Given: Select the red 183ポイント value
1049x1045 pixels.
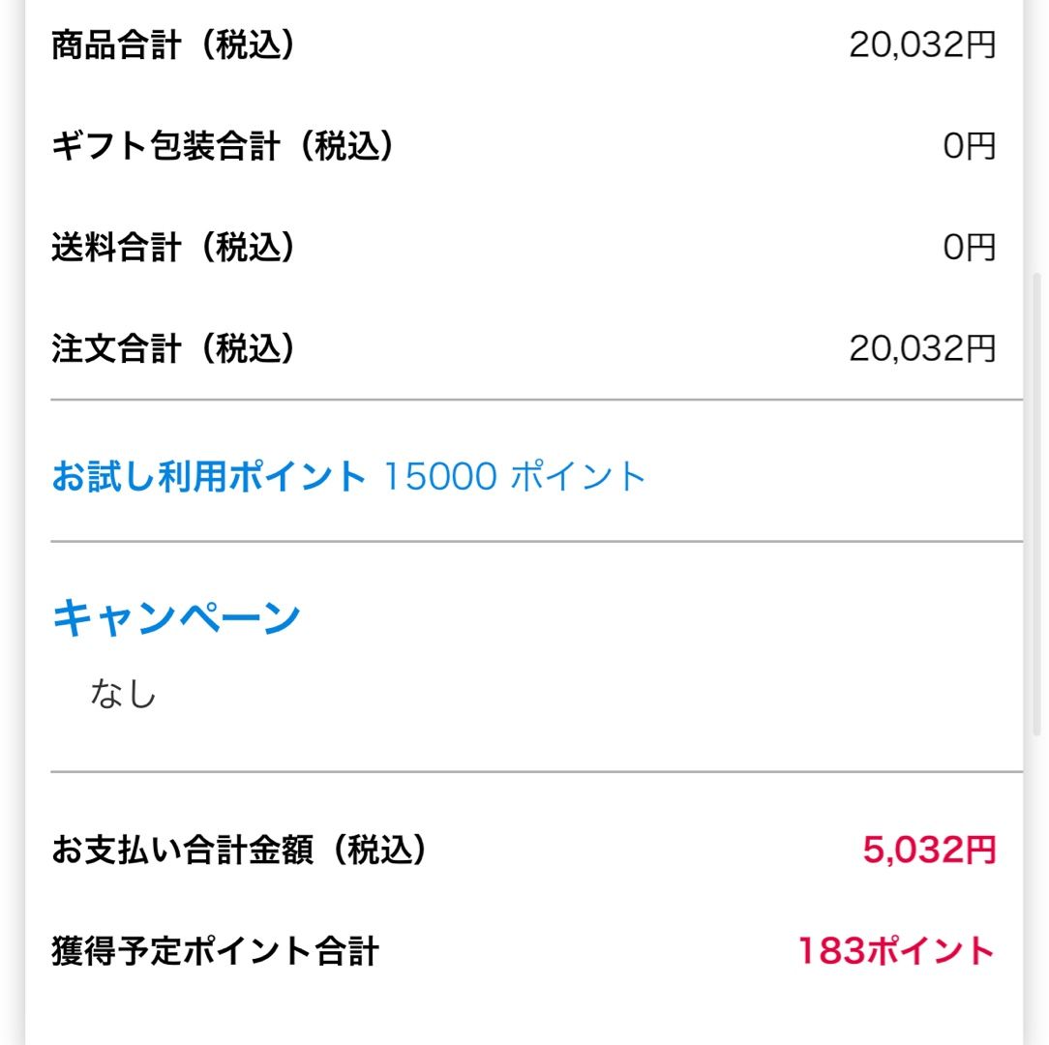Looking at the screenshot, I should coord(896,951).
